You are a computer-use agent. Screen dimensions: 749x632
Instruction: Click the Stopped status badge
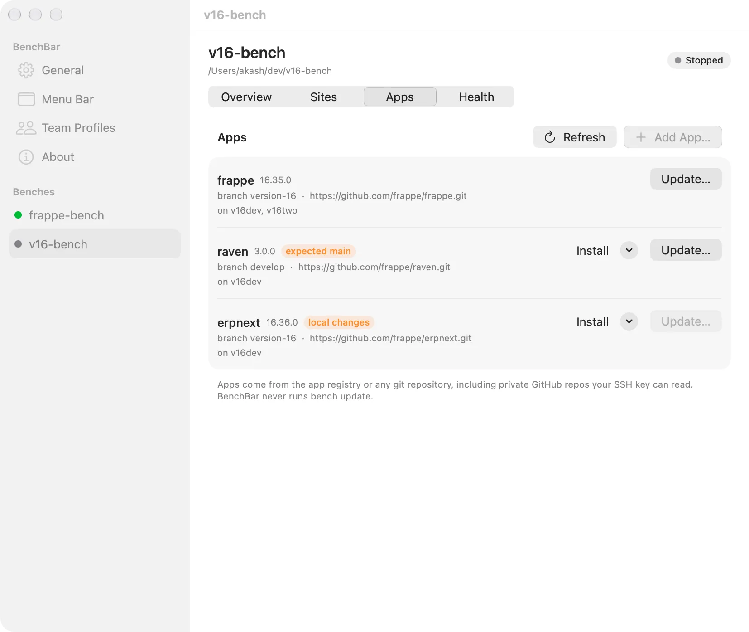(x=699, y=60)
